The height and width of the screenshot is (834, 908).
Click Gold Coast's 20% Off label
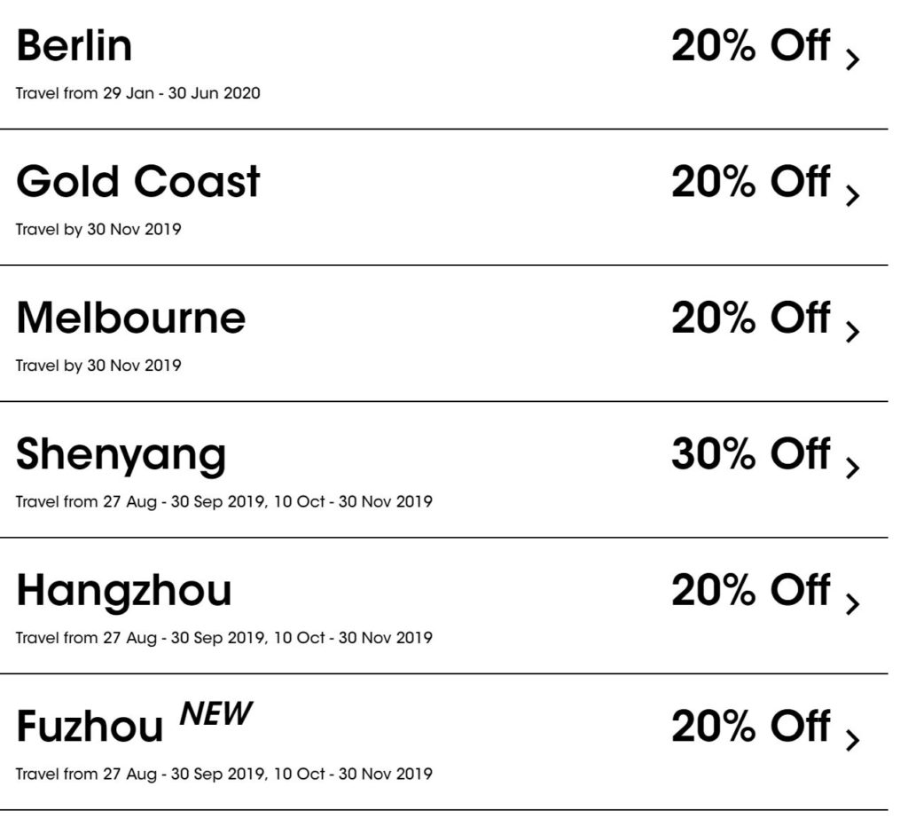pos(750,182)
